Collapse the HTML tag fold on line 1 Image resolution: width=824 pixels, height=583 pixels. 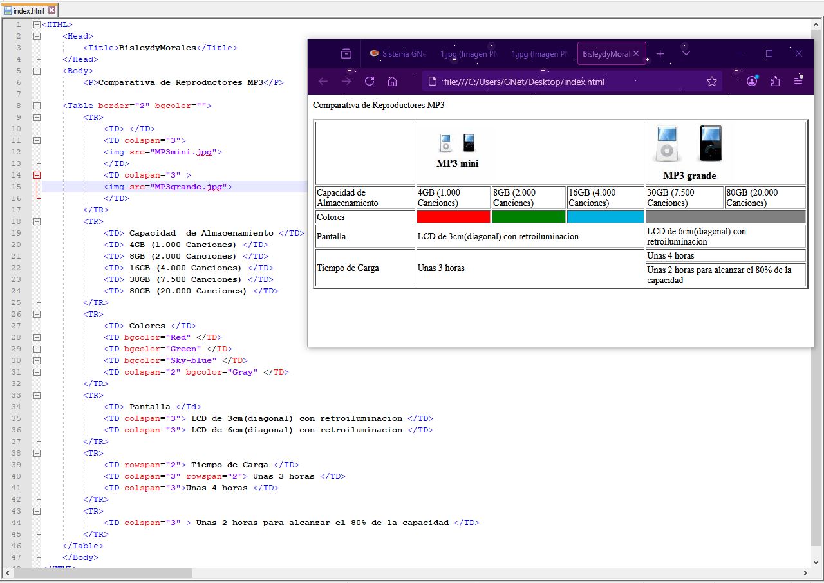[x=37, y=24]
